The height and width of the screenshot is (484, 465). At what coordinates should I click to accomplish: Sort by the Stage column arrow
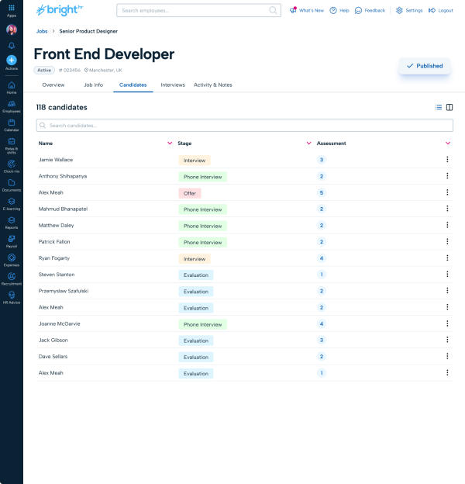(308, 143)
